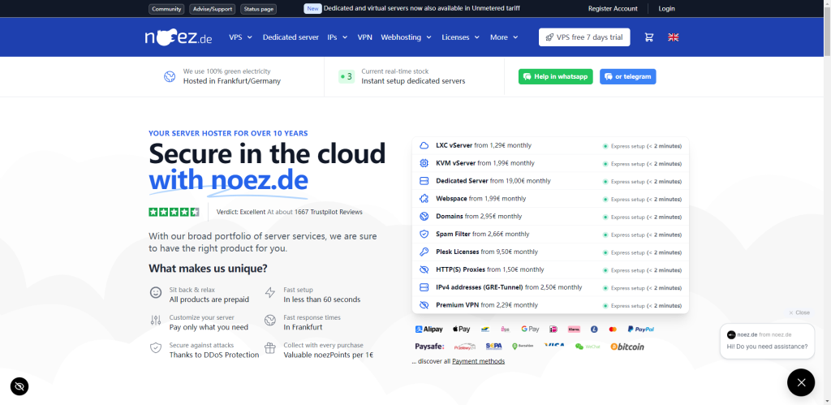The width and height of the screenshot is (831, 405).
Task: Open the Advise/Support link
Action: 212,9
